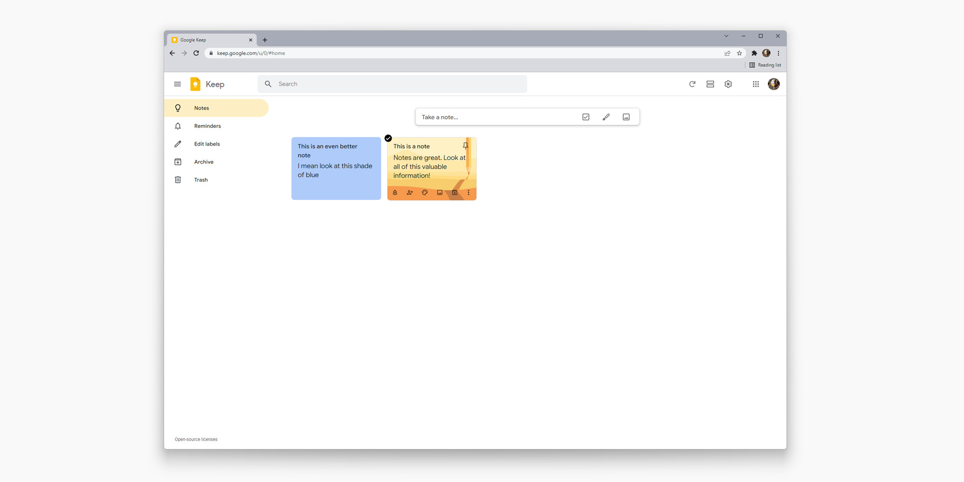Create a new list note

[585, 117]
